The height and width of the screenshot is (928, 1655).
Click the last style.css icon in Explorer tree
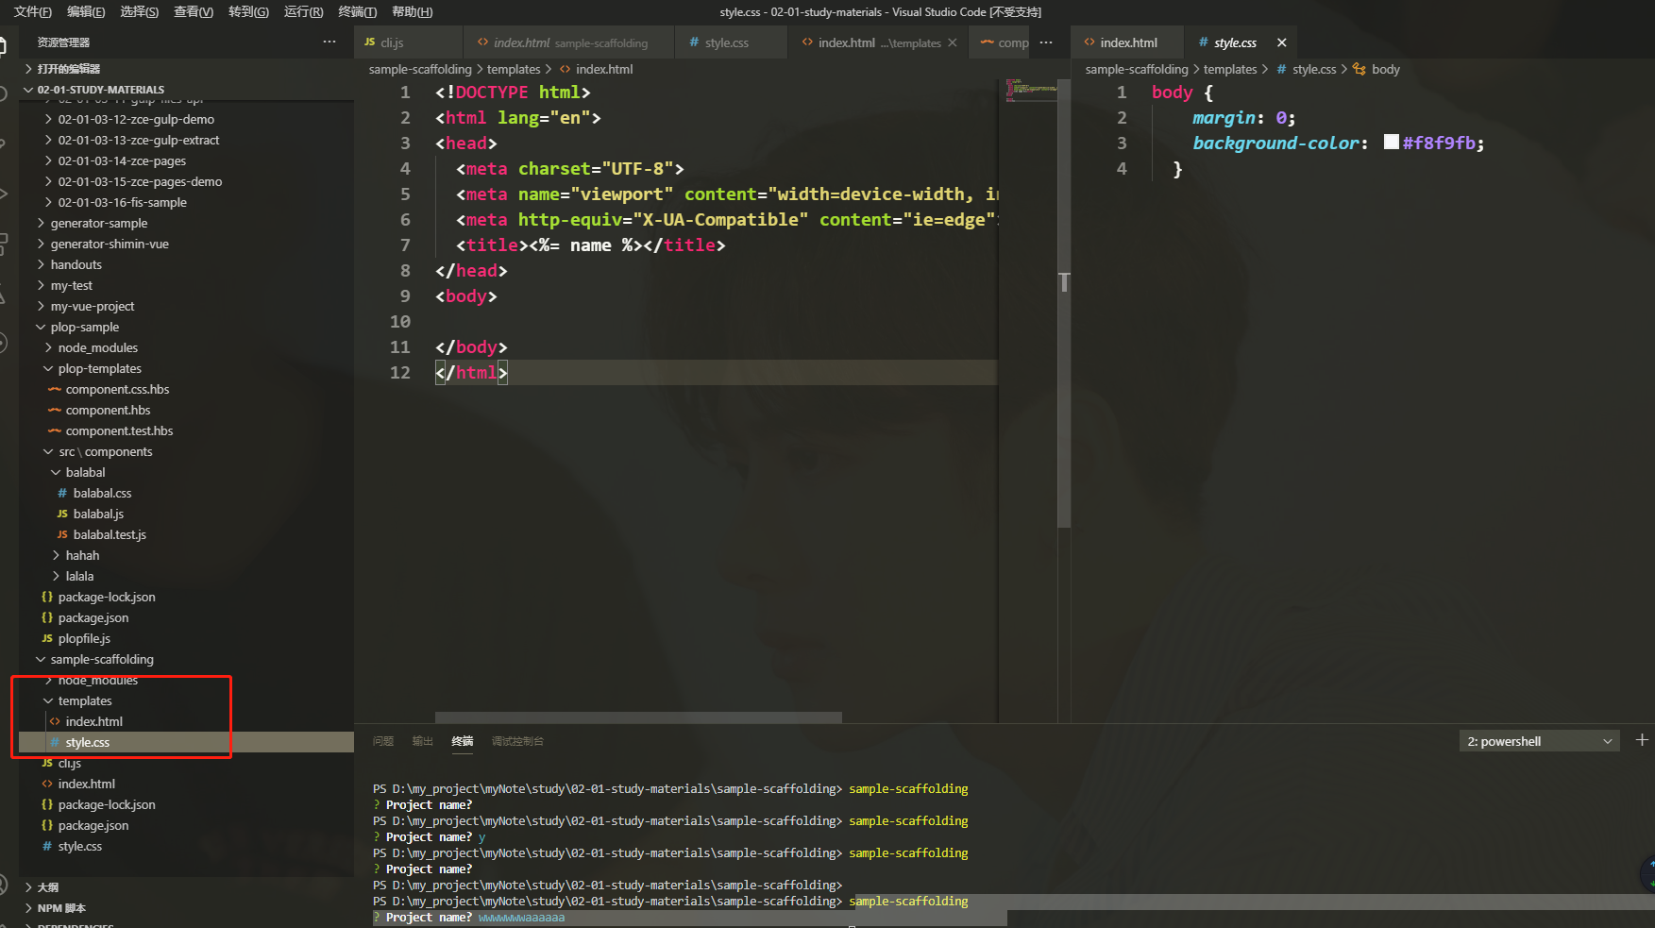(47, 846)
